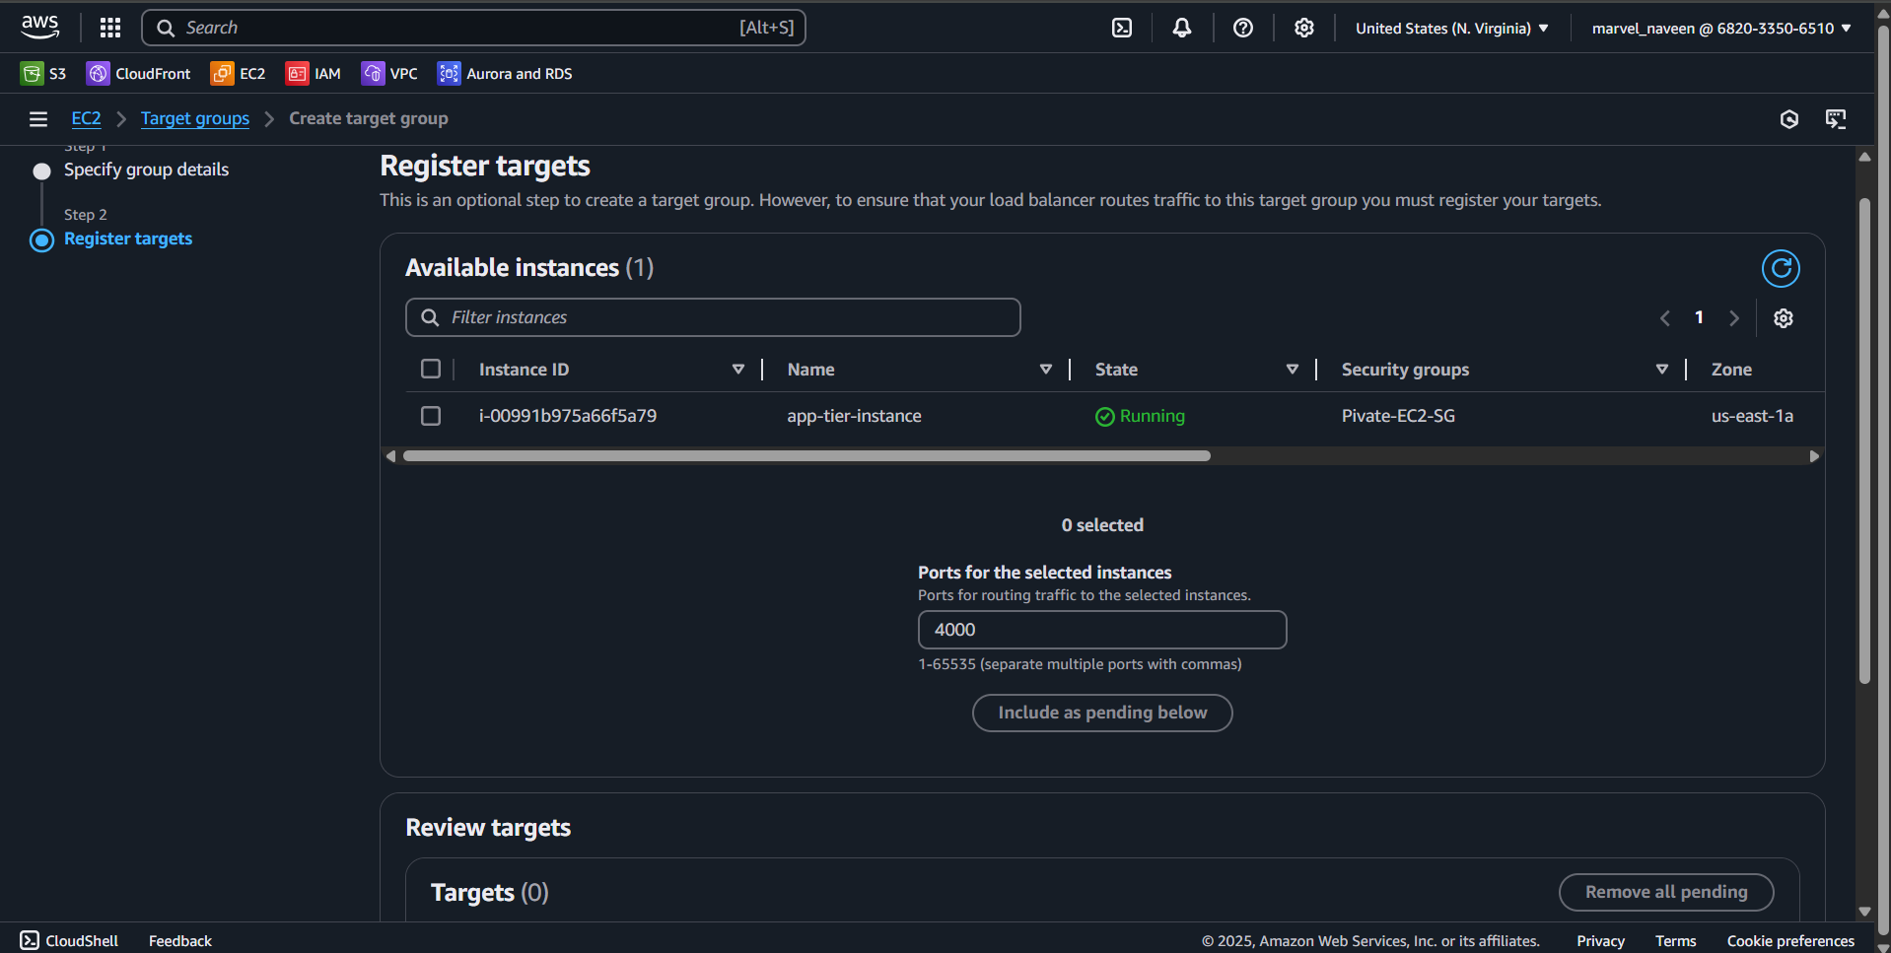Select Specify group details step
This screenshot has height=953, width=1891.
click(x=146, y=170)
